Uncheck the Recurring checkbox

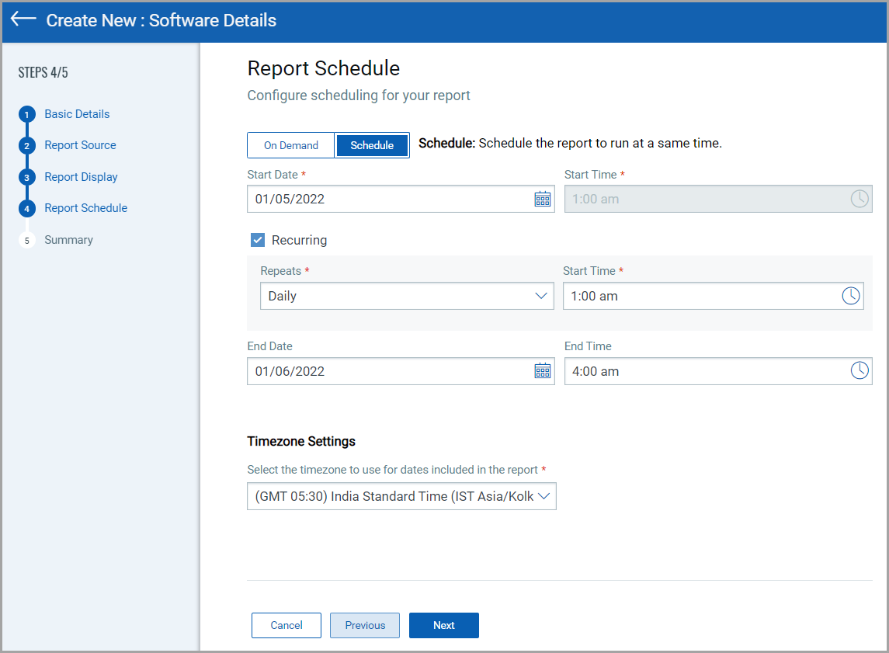(258, 240)
